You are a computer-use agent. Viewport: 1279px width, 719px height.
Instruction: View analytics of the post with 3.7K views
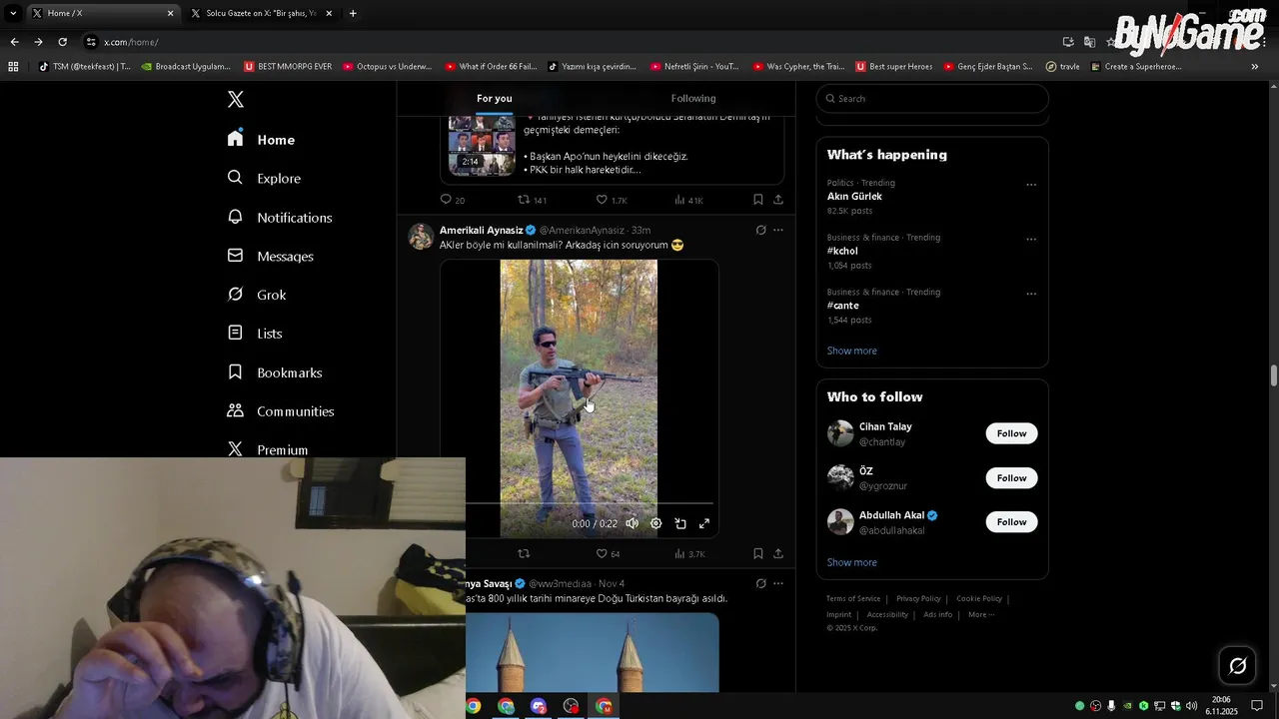point(689,553)
